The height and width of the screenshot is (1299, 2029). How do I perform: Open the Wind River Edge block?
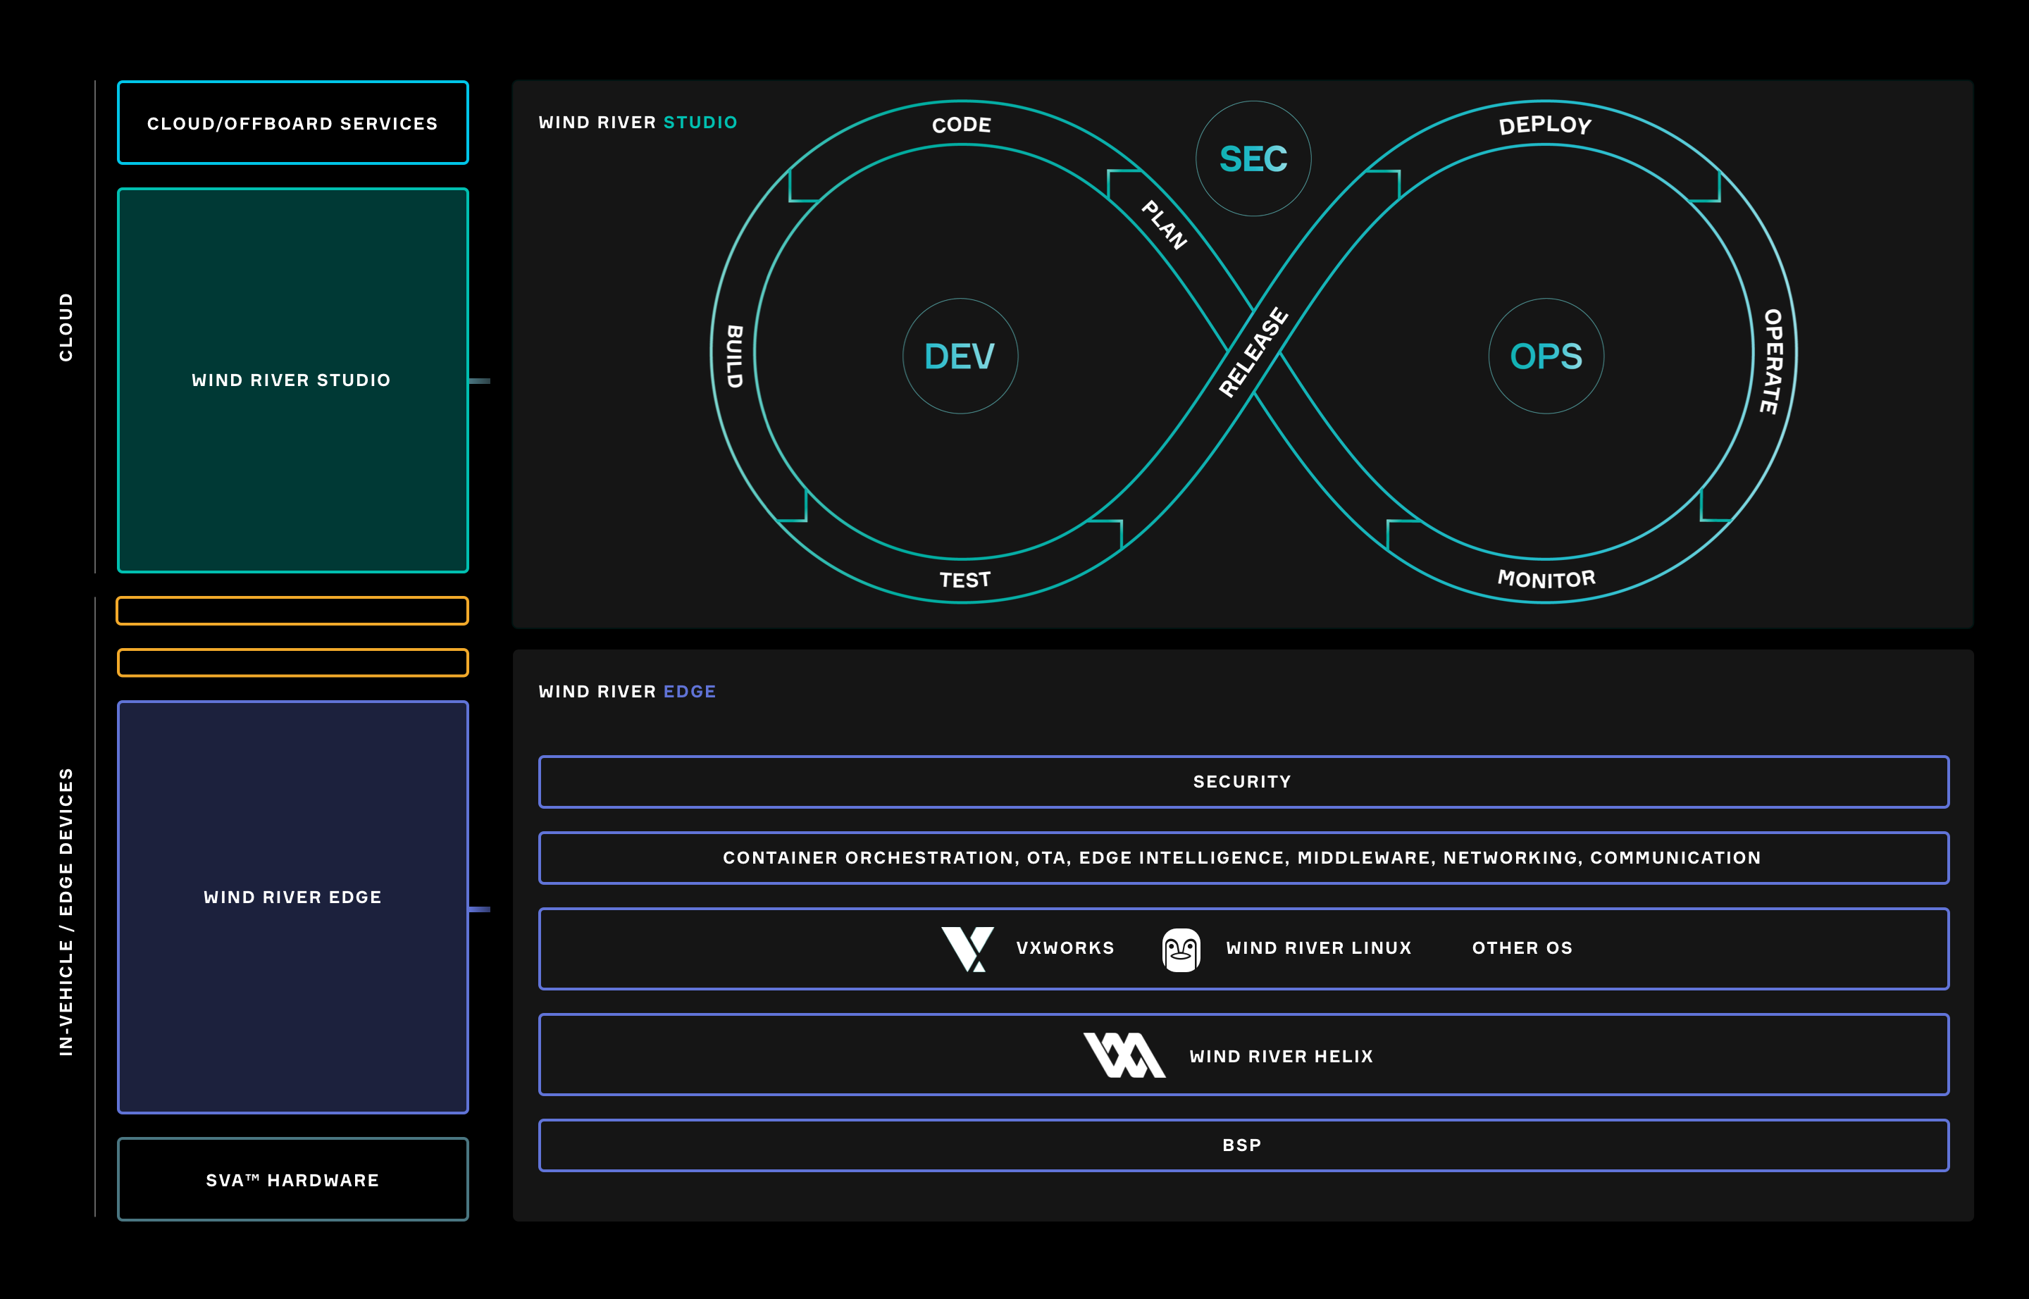pyautogui.click(x=293, y=907)
